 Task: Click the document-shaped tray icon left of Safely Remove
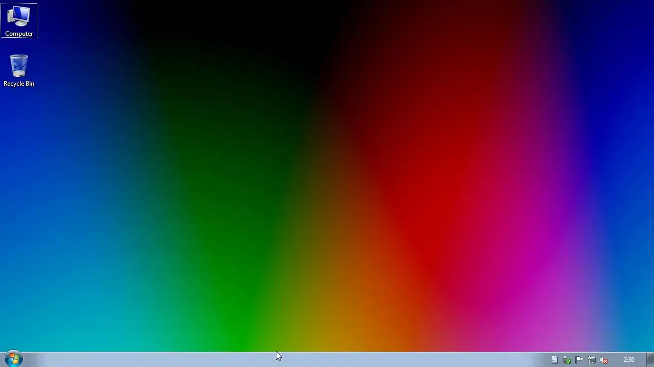(554, 360)
